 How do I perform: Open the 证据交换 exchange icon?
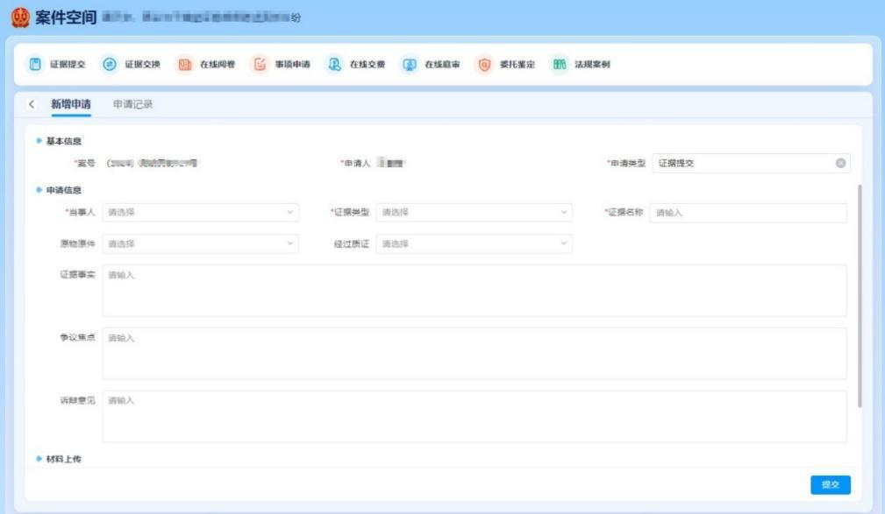[x=110, y=65]
